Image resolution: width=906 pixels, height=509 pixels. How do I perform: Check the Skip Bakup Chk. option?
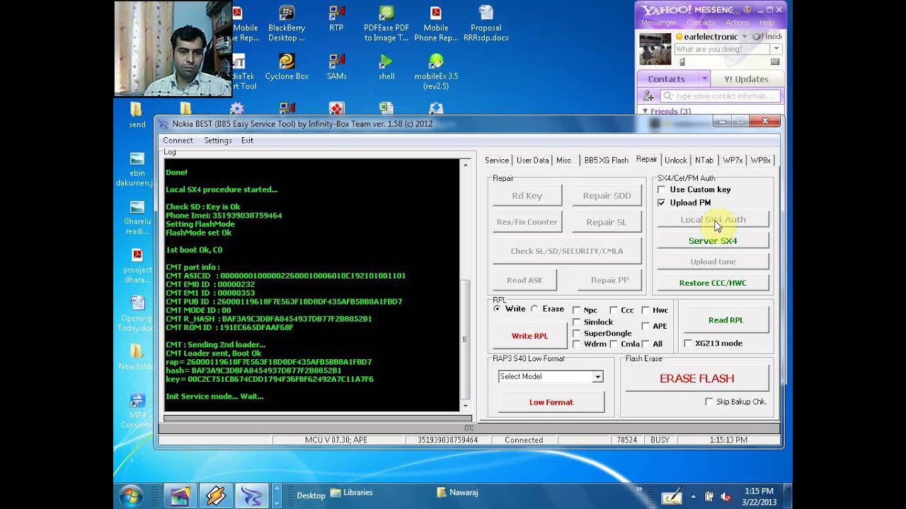[709, 402]
